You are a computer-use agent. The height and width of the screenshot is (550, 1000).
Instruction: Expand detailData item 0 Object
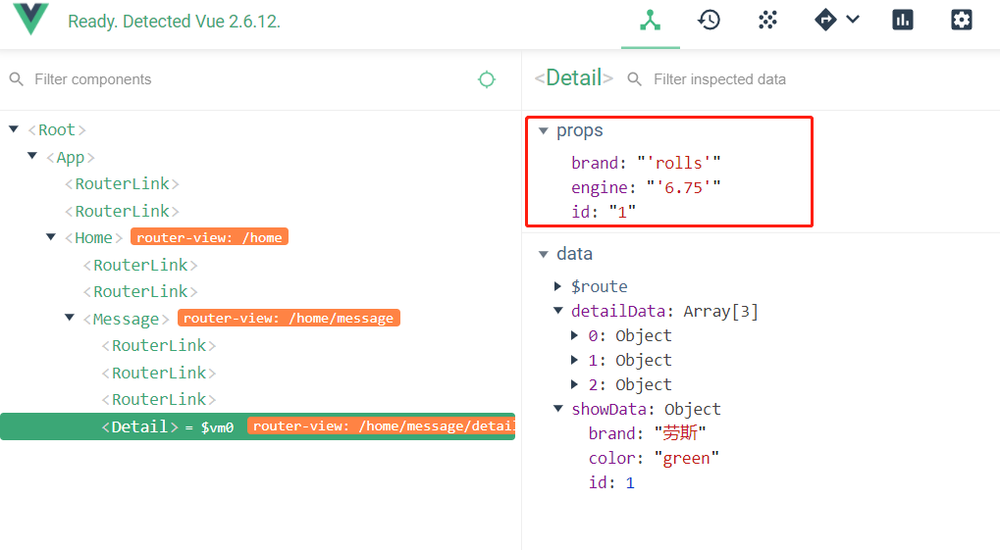[575, 335]
